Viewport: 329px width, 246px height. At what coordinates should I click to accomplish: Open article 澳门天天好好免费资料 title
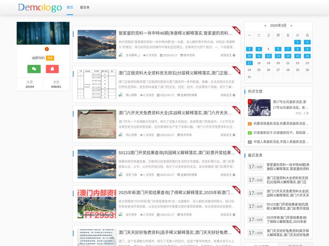click(175, 232)
